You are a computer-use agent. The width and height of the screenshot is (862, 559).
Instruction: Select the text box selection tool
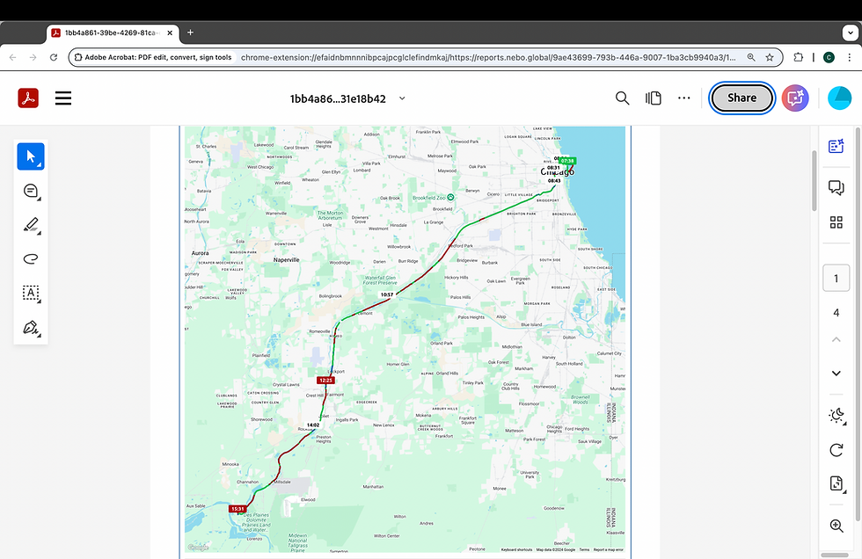31,294
